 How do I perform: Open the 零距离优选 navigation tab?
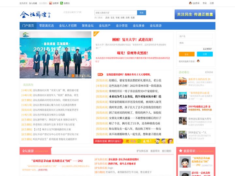46,26
